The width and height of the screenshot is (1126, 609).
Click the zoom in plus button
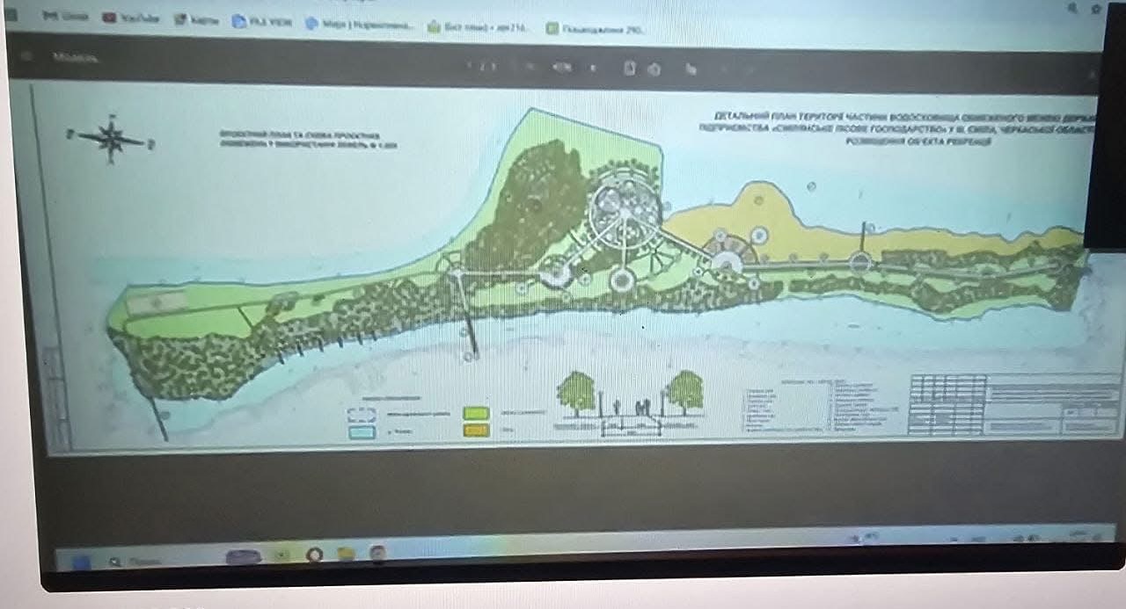593,68
